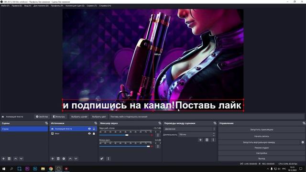Open Windows taskbar search
Screen dimensions: 306x172
pos(11,169)
